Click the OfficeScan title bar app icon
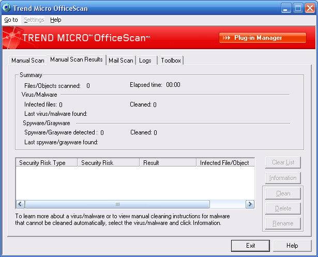This screenshot has height=257, width=318. pyautogui.click(x=6, y=8)
